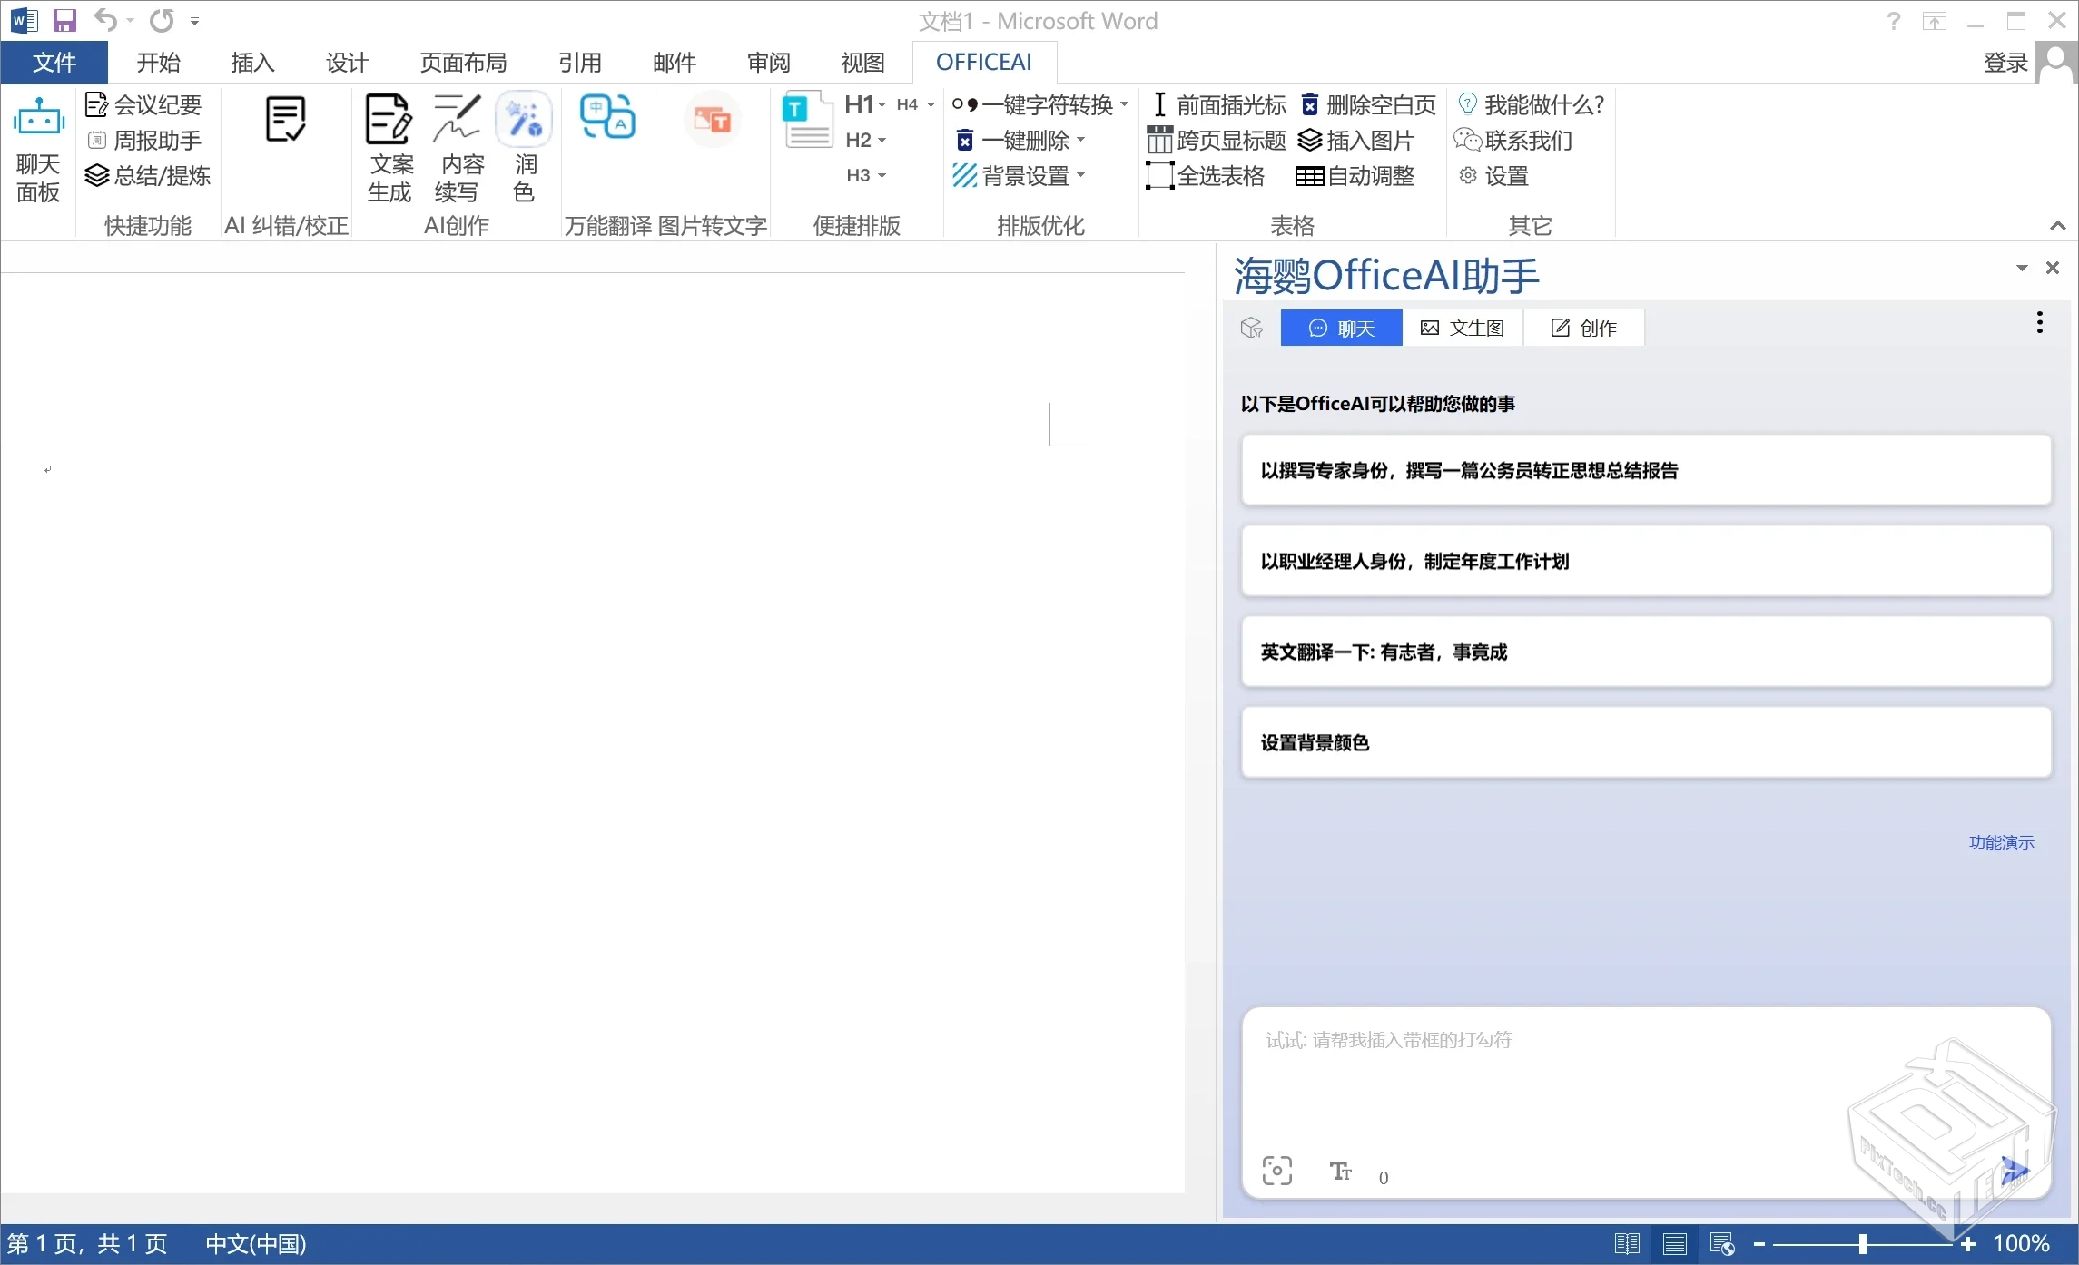Open the three-dot more menu in assistant

pyautogui.click(x=2039, y=322)
